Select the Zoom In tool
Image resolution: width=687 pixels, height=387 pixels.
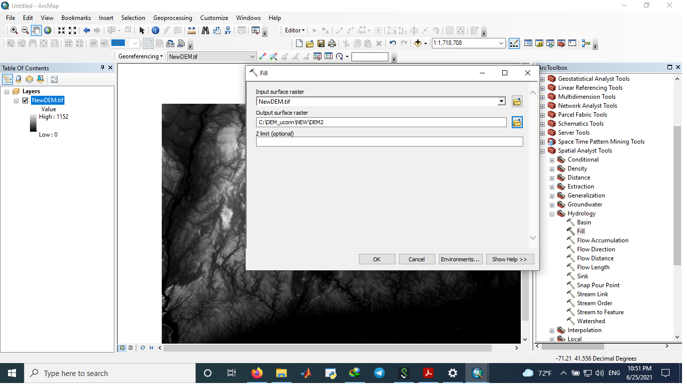(x=14, y=30)
